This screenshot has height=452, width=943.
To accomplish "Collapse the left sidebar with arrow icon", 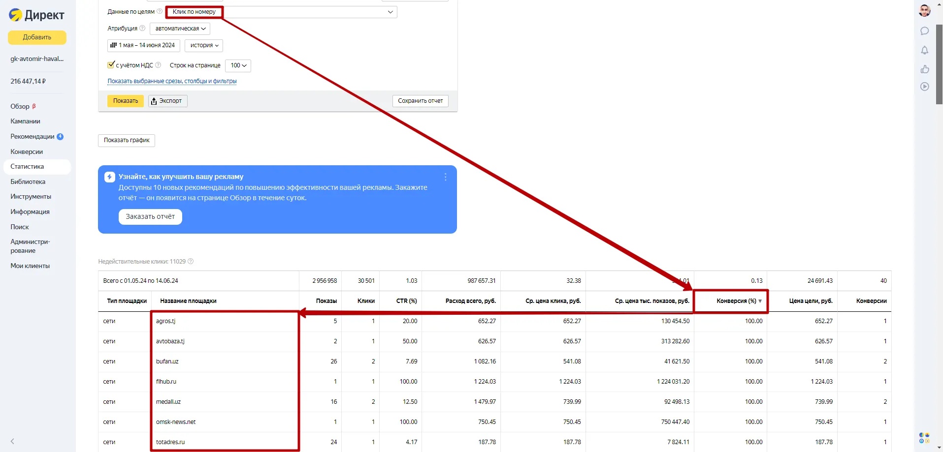I will click(12, 441).
